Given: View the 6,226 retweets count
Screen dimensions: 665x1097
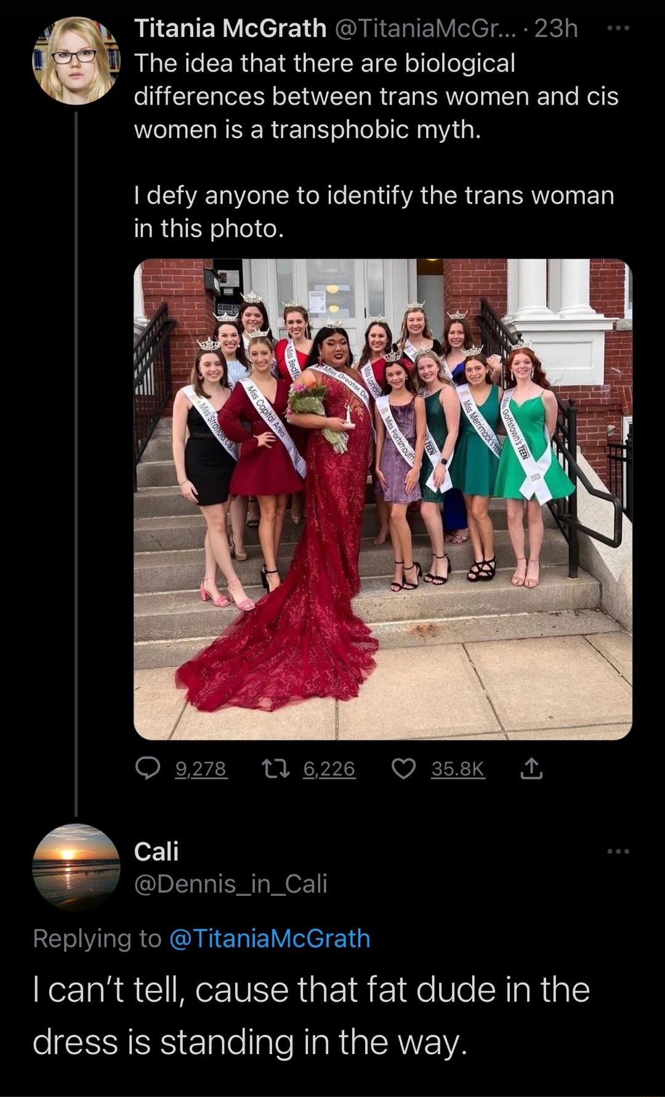Looking at the screenshot, I should point(329,769).
